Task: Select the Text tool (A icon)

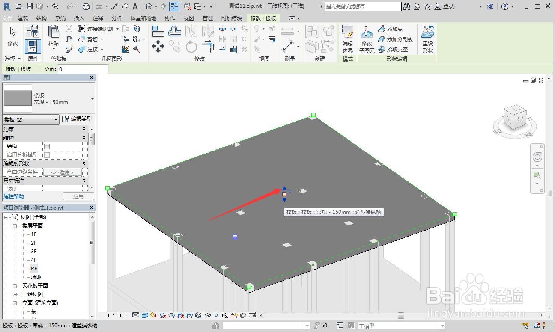Action: [x=135, y=6]
